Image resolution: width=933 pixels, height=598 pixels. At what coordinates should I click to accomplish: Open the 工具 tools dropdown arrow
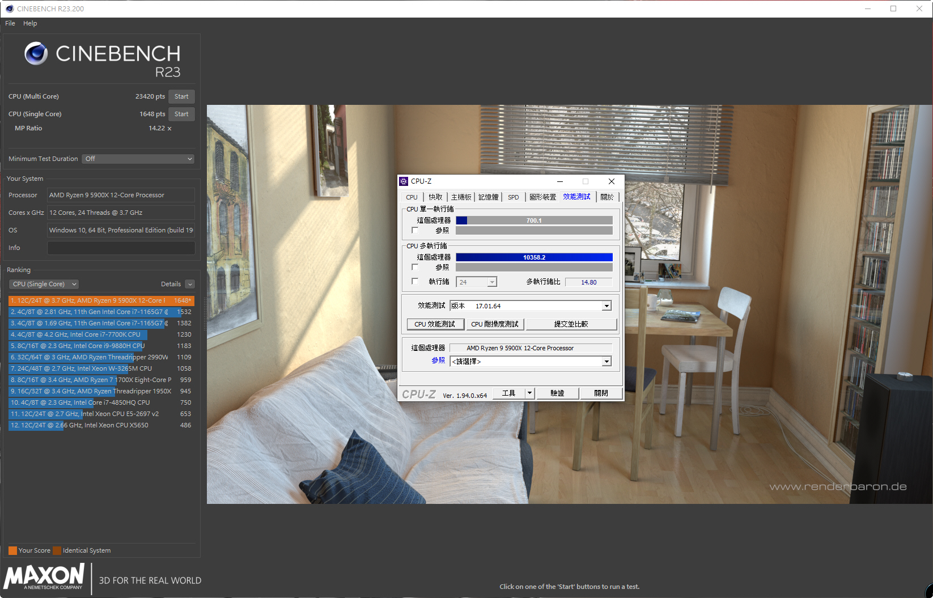point(529,393)
